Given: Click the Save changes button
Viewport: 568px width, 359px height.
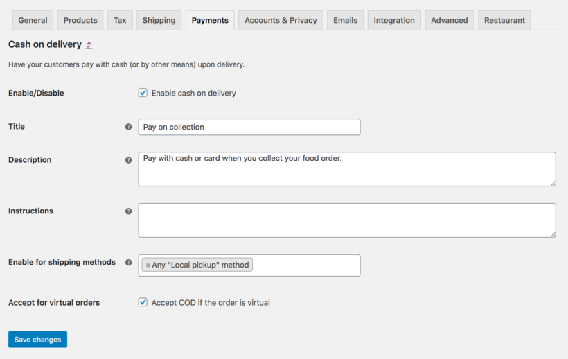Looking at the screenshot, I should tap(37, 339).
